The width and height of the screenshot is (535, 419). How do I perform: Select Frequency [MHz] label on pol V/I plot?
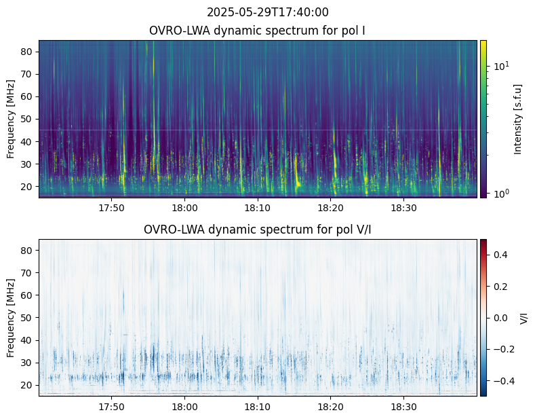pyautogui.click(x=11, y=318)
